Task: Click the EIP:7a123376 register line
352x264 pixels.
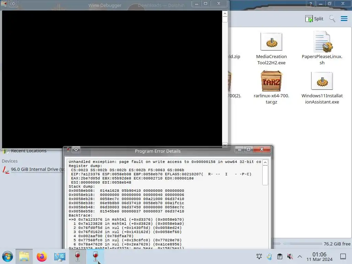Action: pos(161,174)
